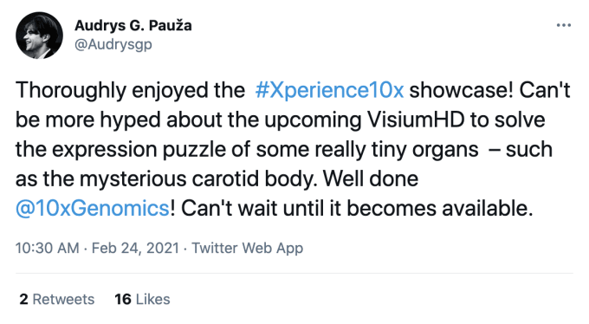
Task: Click 'Can't wait until it becomes available'
Action: [357, 208]
